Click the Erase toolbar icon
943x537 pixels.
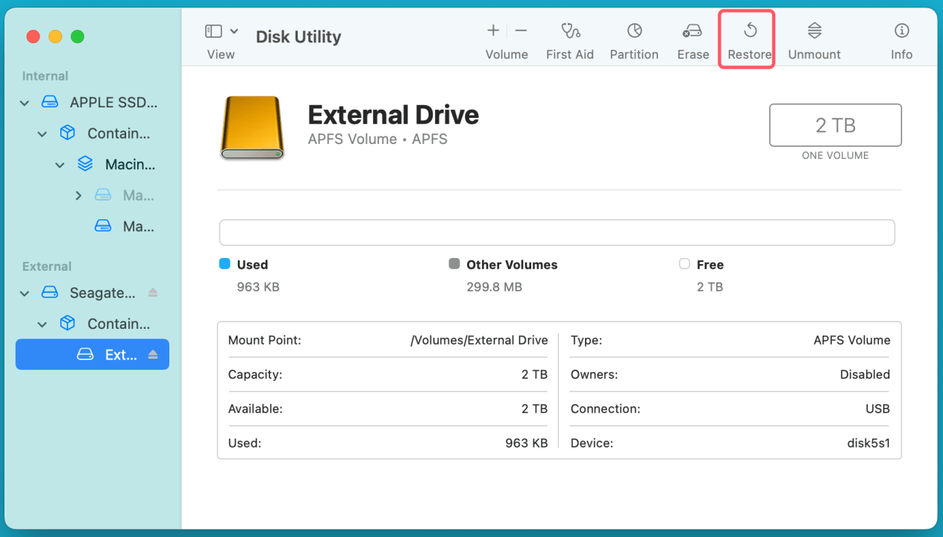(x=692, y=37)
